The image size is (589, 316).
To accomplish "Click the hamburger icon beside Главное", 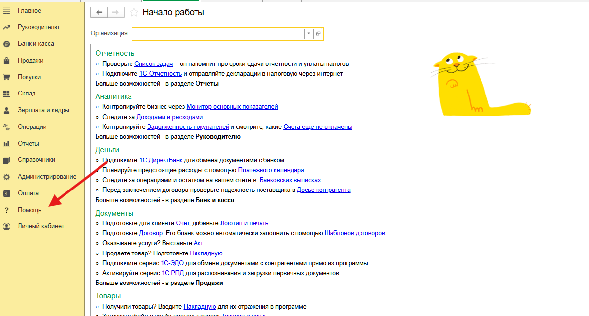I will click(x=7, y=10).
